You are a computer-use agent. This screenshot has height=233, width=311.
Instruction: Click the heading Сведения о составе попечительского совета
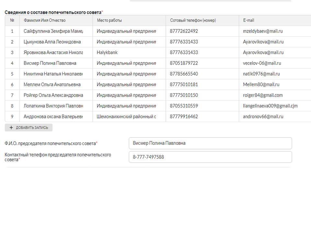(53, 12)
